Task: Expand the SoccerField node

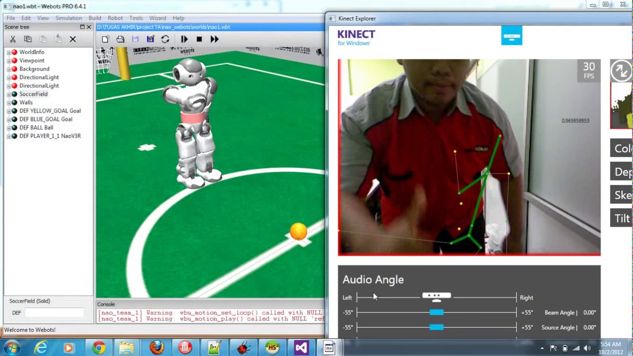Action: pos(9,94)
